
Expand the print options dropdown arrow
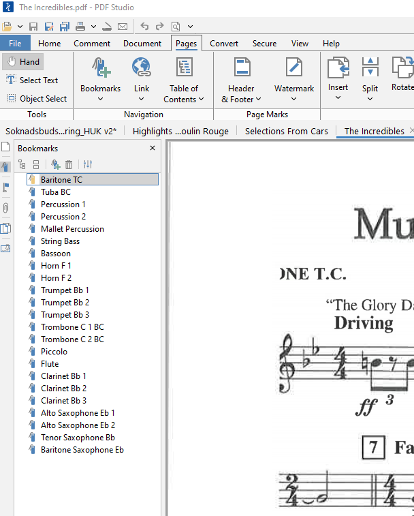(x=94, y=27)
